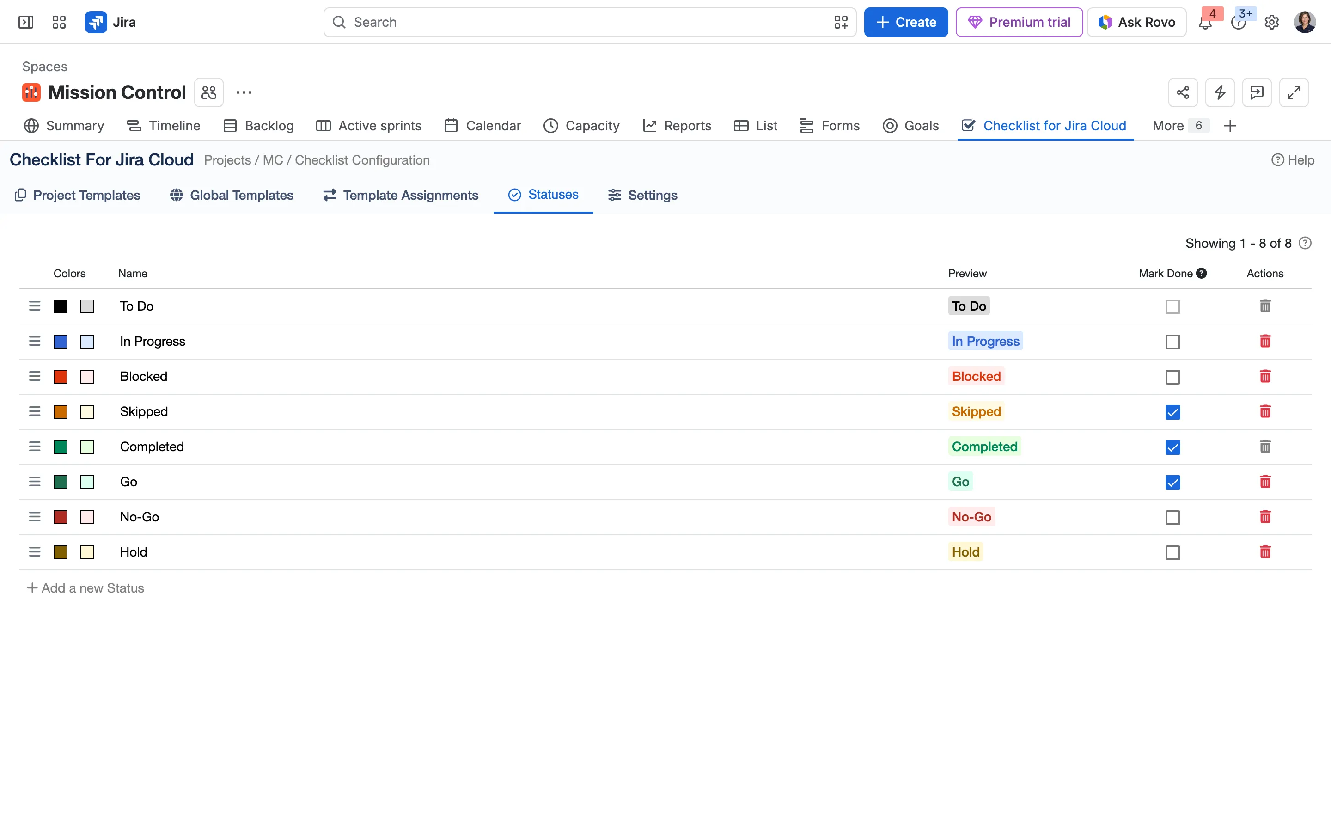Open the Help link
Image resolution: width=1331 pixels, height=832 pixels.
1293,160
